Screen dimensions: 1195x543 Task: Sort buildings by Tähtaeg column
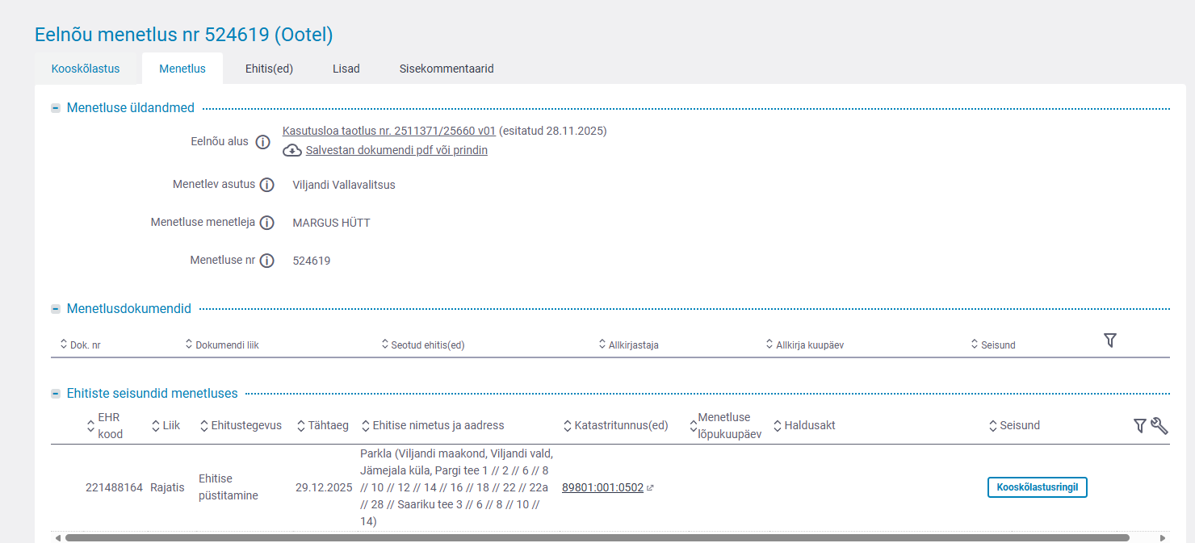[322, 425]
